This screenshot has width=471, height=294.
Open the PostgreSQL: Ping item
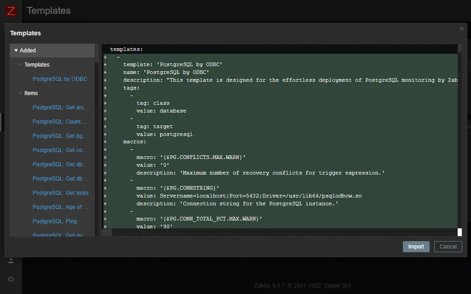pos(55,221)
